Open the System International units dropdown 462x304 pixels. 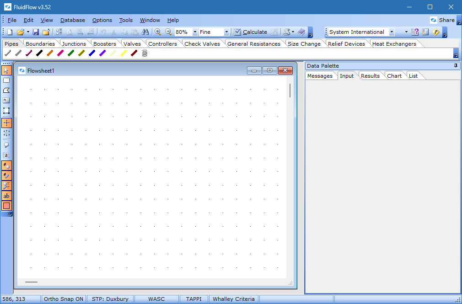(392, 32)
